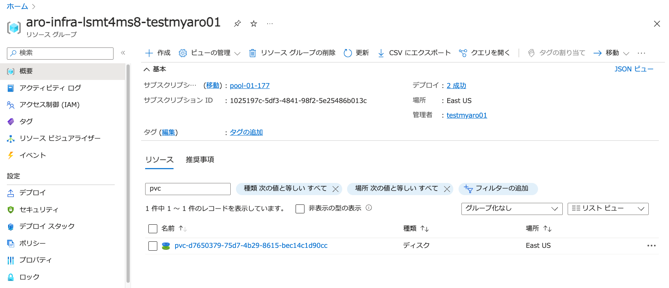The width and height of the screenshot is (669, 288).
Task: Pin the resource group to dashboard
Action: coord(238,24)
